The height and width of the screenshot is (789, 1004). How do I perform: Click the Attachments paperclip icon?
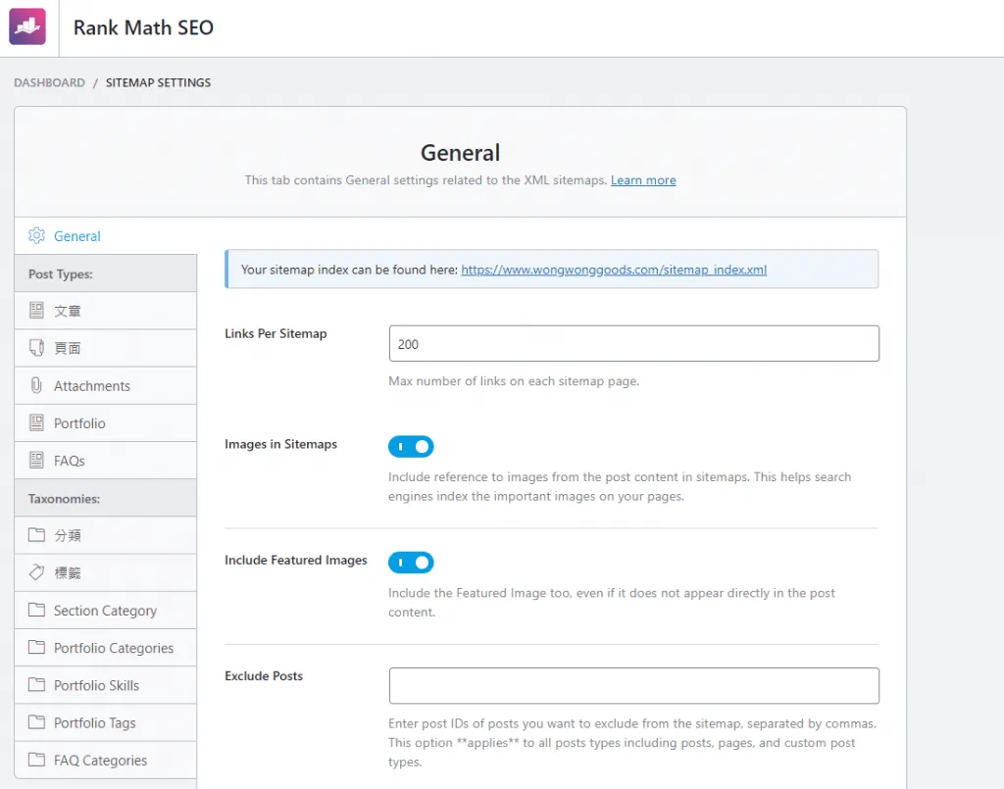[x=37, y=385]
